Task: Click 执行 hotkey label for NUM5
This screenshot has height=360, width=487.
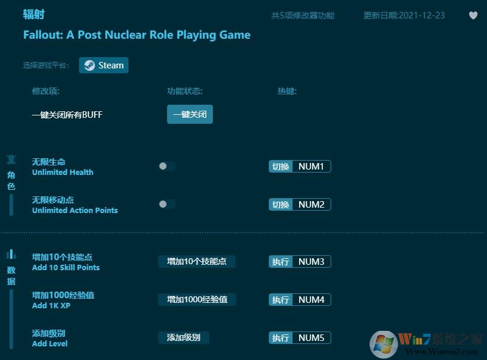Action: tap(281, 337)
